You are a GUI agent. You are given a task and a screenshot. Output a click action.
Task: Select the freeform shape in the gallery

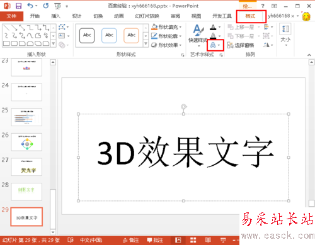click(x=38, y=36)
